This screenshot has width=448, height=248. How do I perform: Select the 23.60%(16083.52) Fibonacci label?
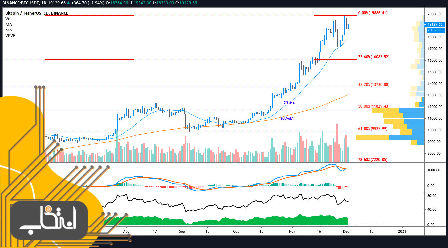374,57
